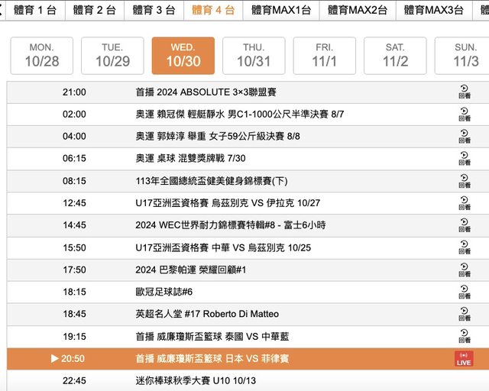Open 體育MAX2台 channel tab
The image size is (489, 391).
358,10
